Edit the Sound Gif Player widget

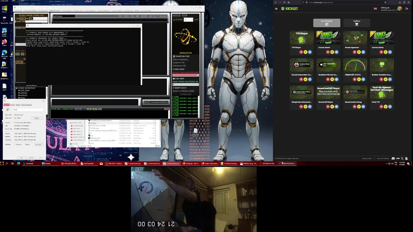332,106
